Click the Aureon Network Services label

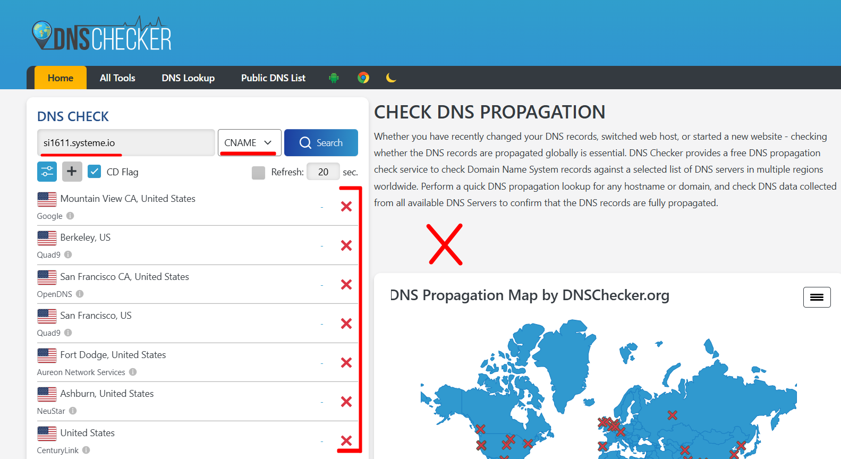tap(81, 372)
